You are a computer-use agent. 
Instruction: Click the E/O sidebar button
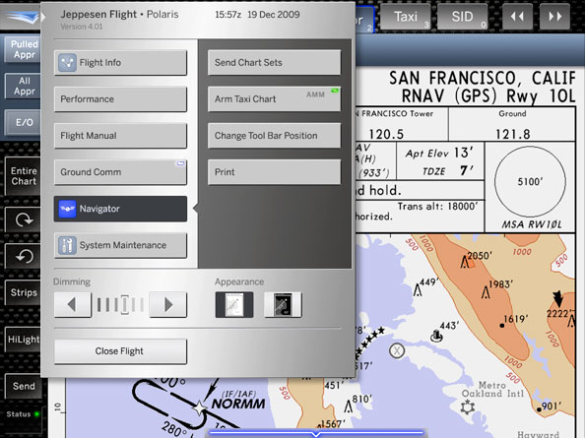[23, 122]
